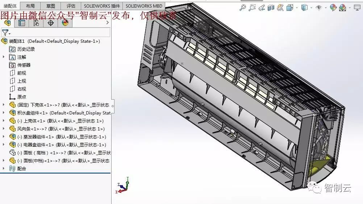The width and height of the screenshot is (363, 204).
Task: Click the Display Style cube icon
Action: pyautogui.click(x=304, y=8)
